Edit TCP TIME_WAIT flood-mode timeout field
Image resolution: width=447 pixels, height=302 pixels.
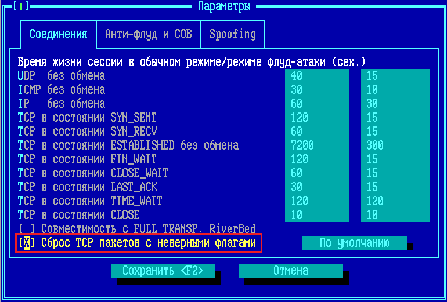395,201
